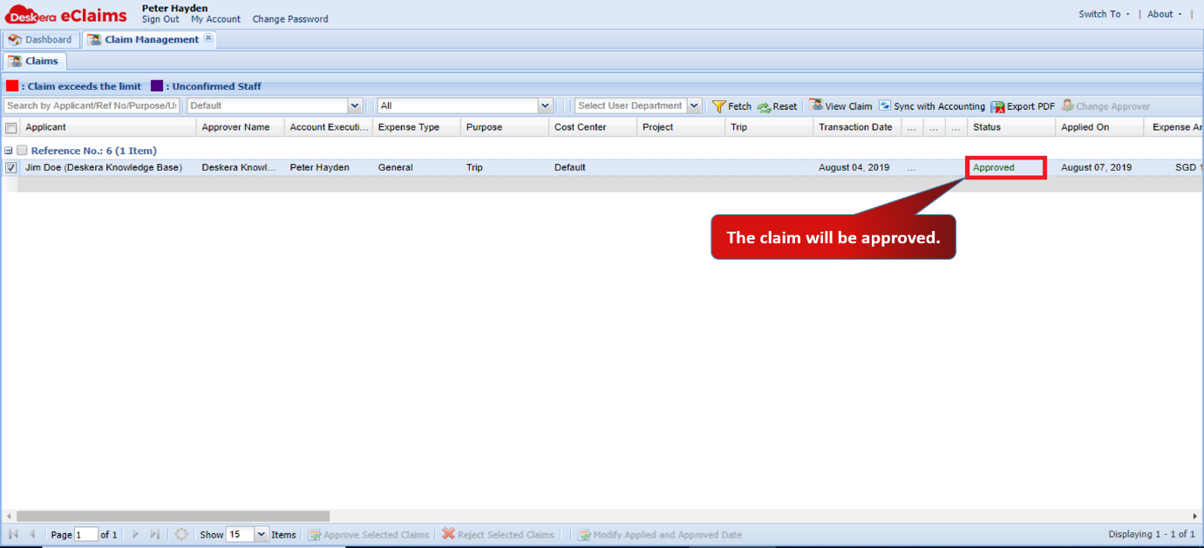This screenshot has width=1204, height=548.
Task: Go to the first page arrow
Action: click(x=13, y=534)
